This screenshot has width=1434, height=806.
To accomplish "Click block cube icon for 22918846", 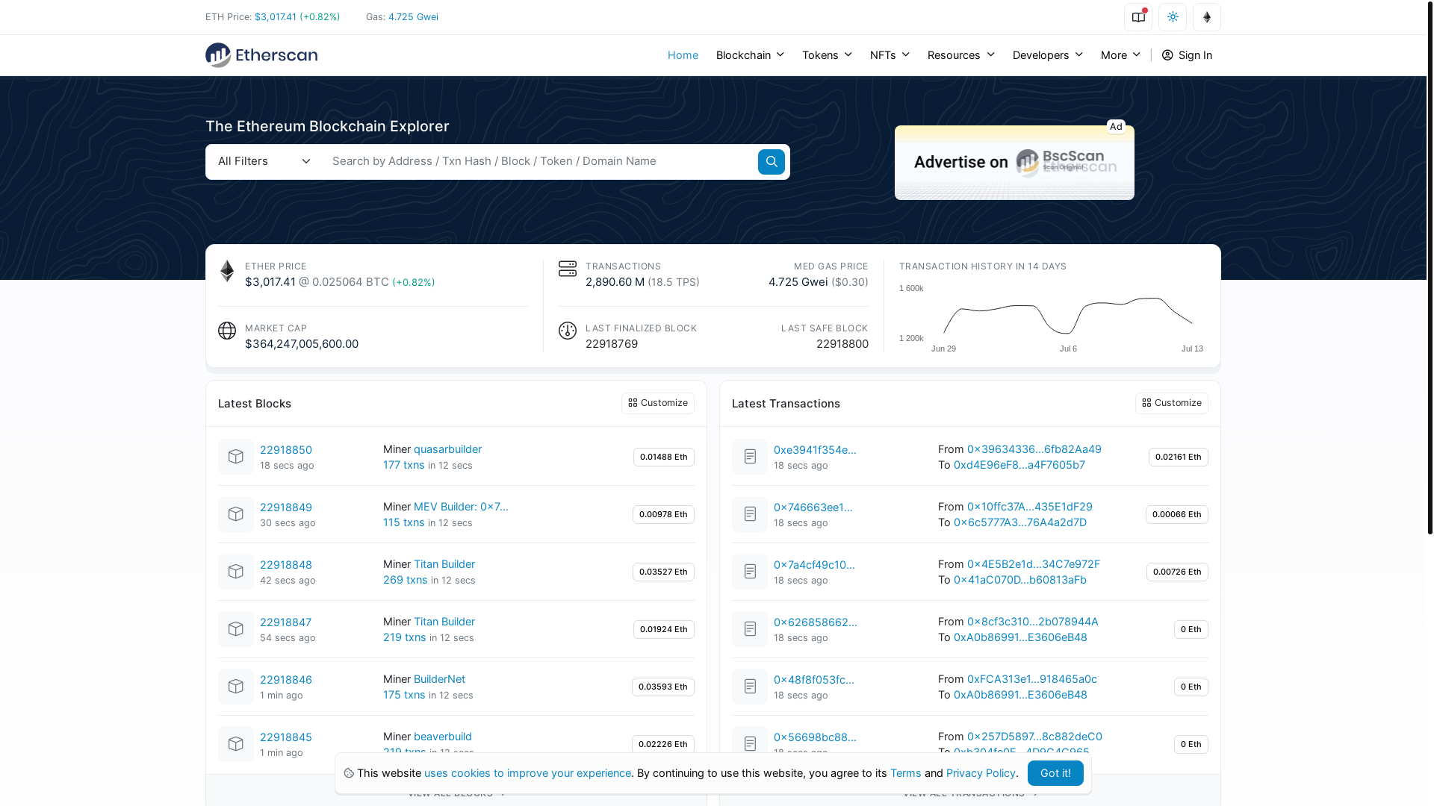I will pos(236,687).
